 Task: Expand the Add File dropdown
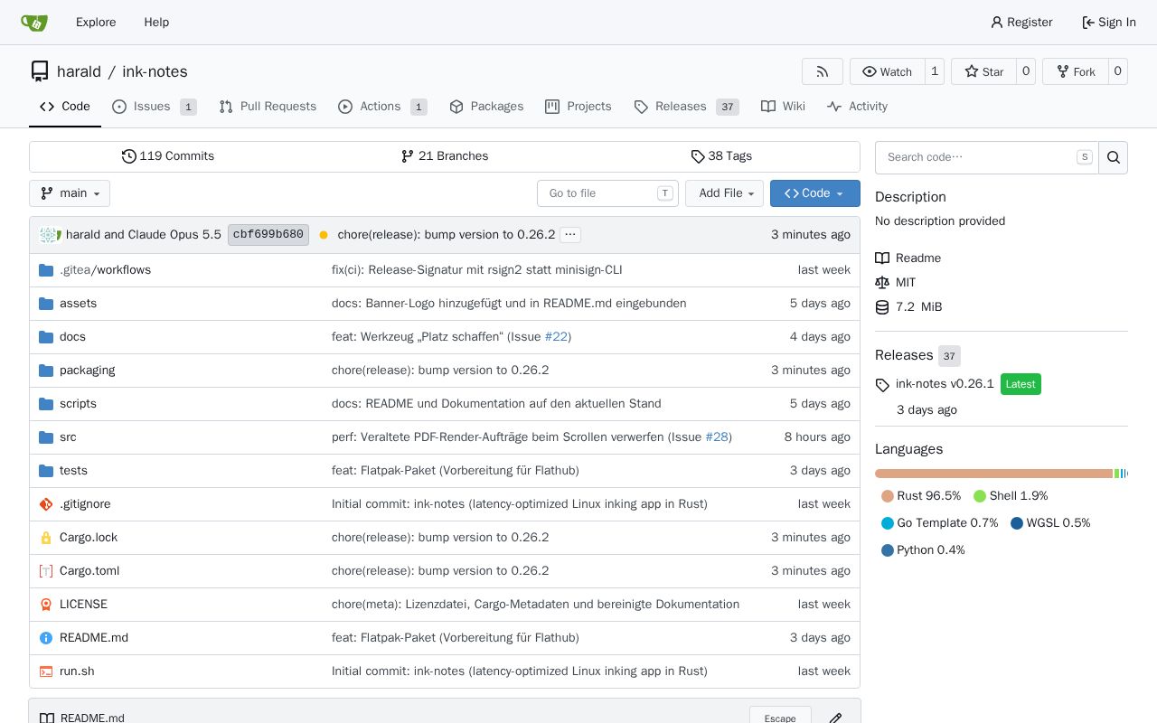pos(724,193)
